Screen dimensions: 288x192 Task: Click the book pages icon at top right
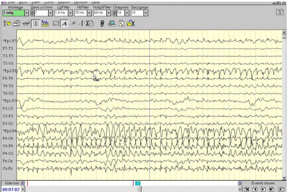point(280,12)
